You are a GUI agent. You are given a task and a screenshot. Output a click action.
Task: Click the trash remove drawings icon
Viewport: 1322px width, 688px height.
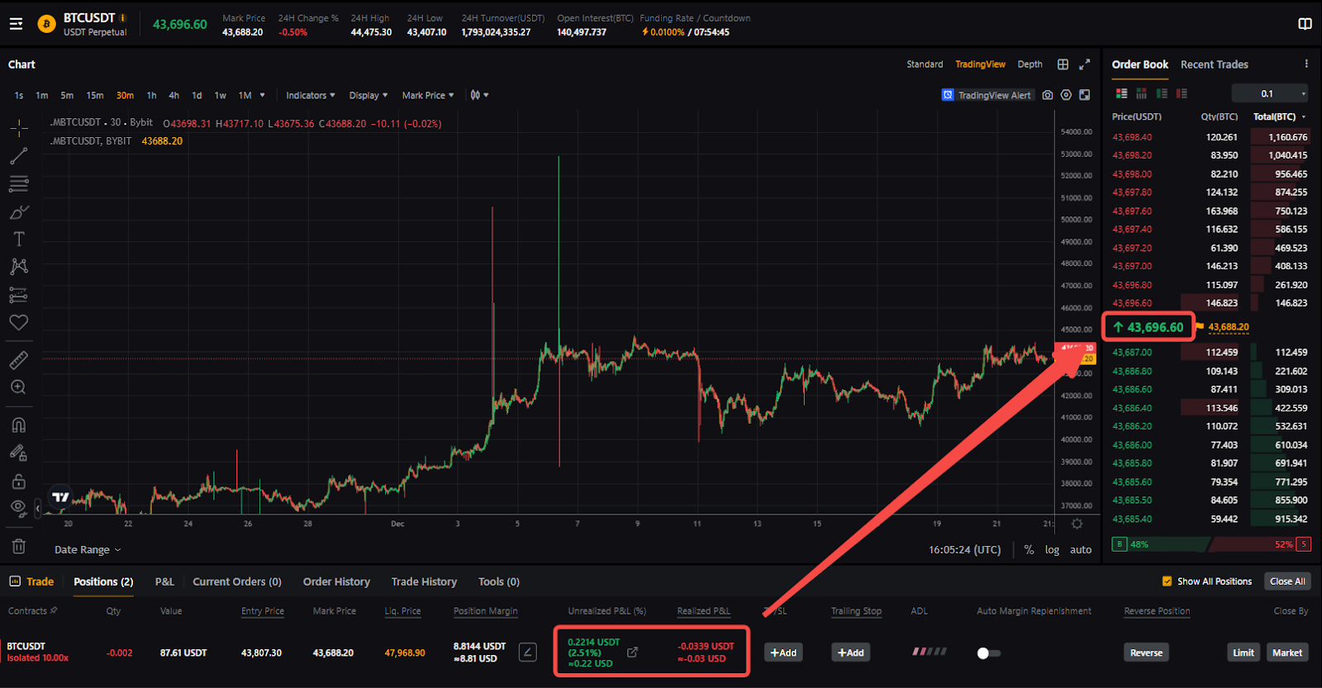click(19, 546)
